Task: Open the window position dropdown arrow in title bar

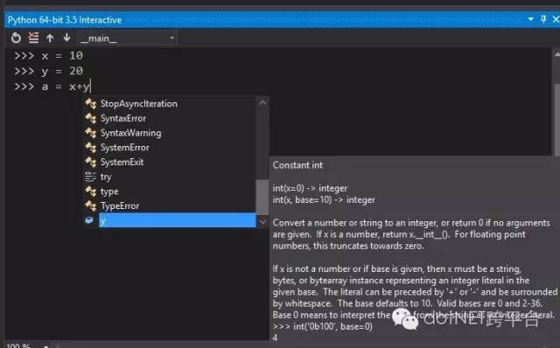Action: (530, 19)
